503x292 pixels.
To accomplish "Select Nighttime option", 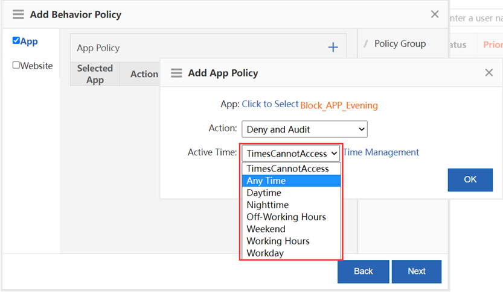I will click(268, 205).
